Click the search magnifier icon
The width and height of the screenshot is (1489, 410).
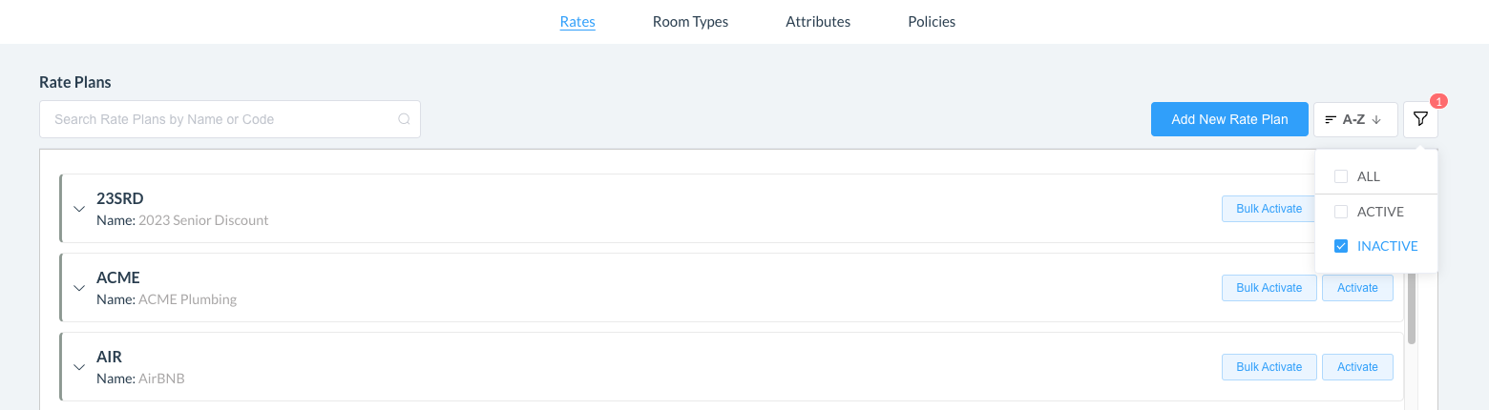tap(404, 119)
